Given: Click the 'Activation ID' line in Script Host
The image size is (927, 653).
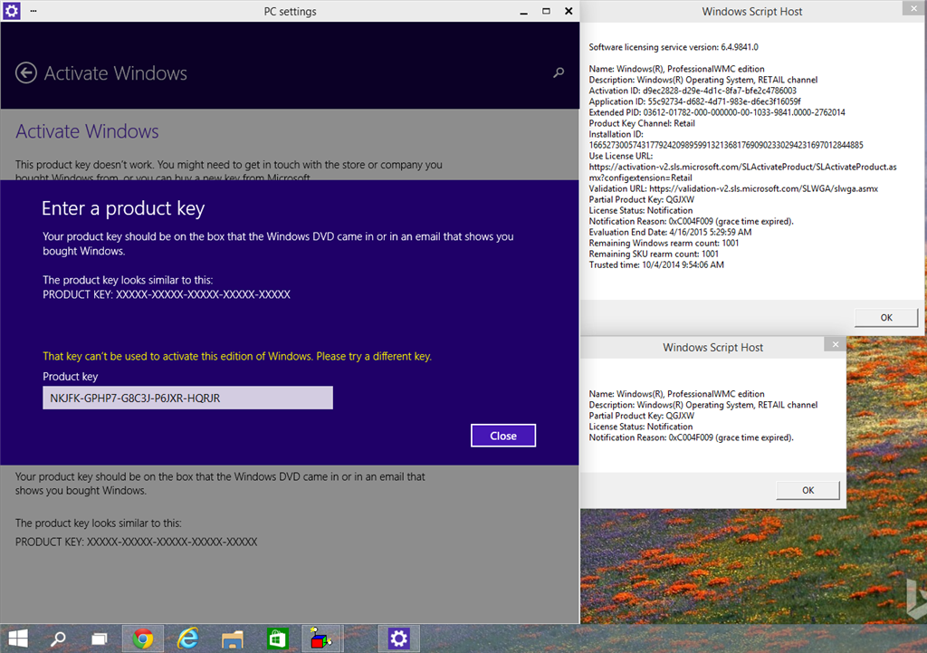Looking at the screenshot, I should 693,91.
